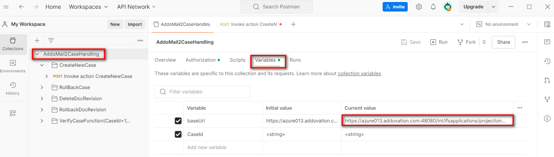554x157 pixels.
Task: Open the Environments sidebar panel
Action: pos(13,66)
